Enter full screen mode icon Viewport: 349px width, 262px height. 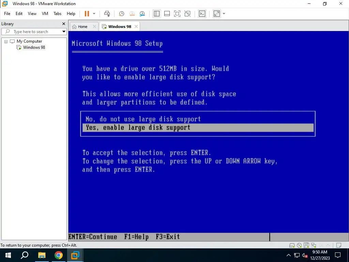tap(177, 14)
